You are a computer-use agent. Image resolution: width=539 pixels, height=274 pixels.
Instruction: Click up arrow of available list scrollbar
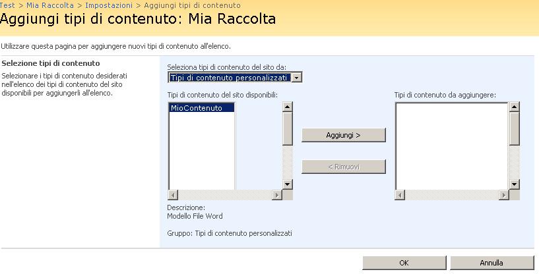pyautogui.click(x=288, y=107)
